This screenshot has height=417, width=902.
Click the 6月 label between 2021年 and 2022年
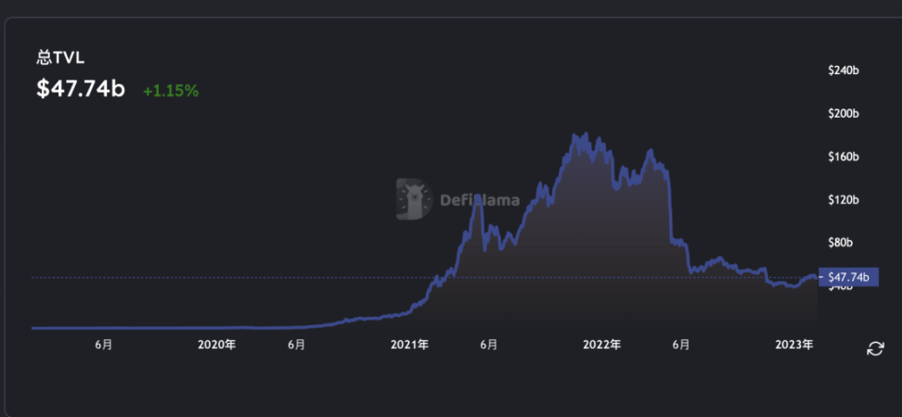tap(488, 345)
